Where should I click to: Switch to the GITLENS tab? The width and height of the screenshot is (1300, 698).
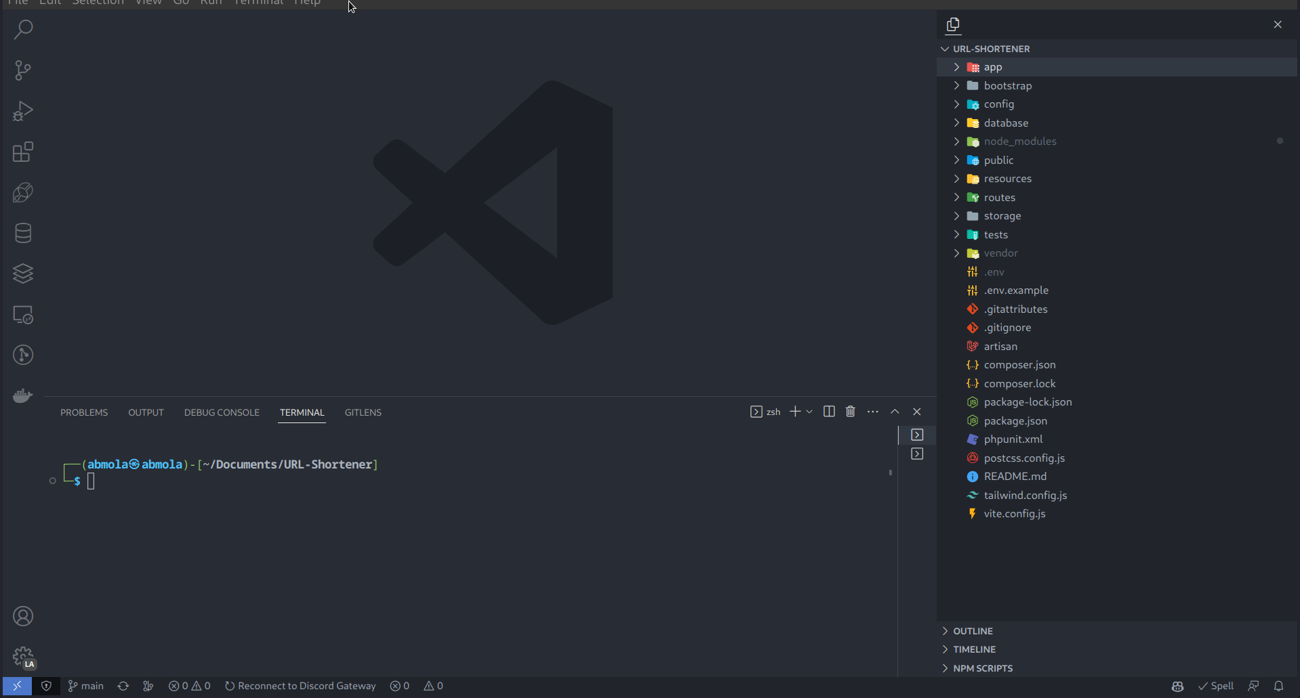363,412
